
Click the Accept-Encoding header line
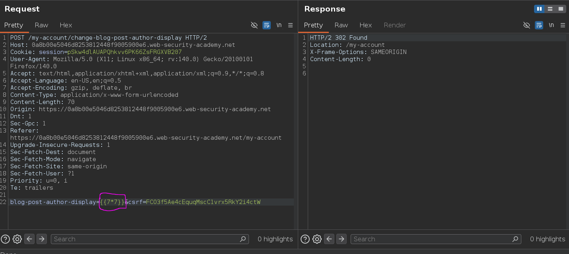[71, 88]
